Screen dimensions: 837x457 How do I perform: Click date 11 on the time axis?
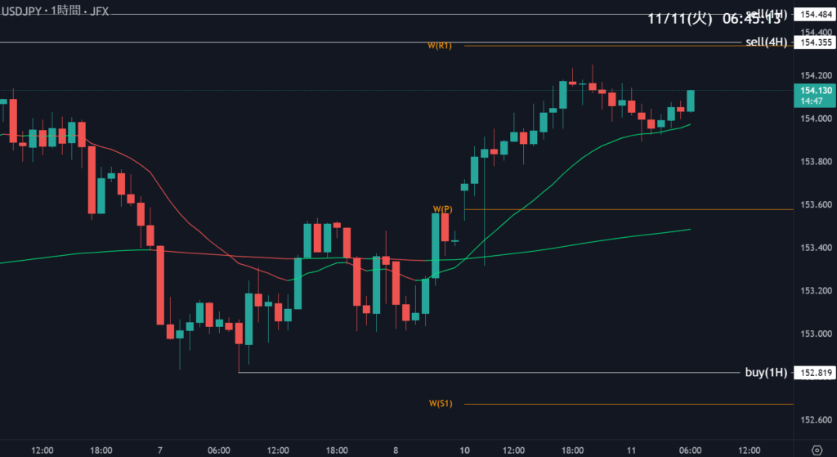click(632, 450)
